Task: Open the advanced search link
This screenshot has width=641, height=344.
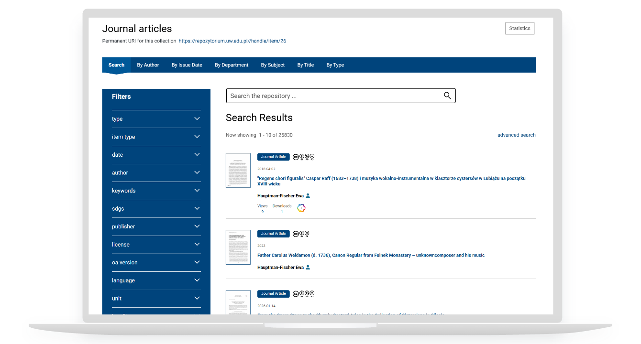Action: (x=516, y=135)
